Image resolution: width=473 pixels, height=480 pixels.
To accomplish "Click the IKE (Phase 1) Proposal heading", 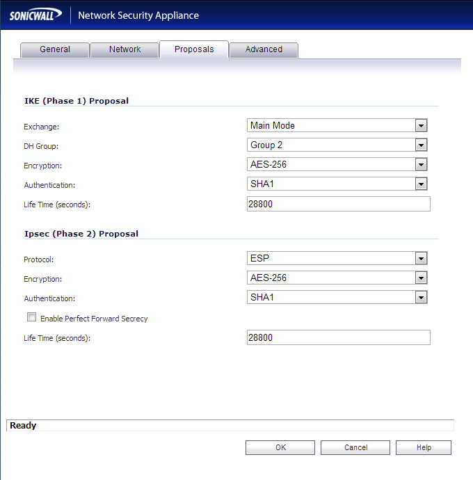I will pyautogui.click(x=77, y=101).
